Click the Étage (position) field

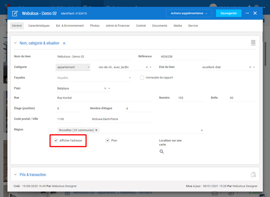point(69,109)
